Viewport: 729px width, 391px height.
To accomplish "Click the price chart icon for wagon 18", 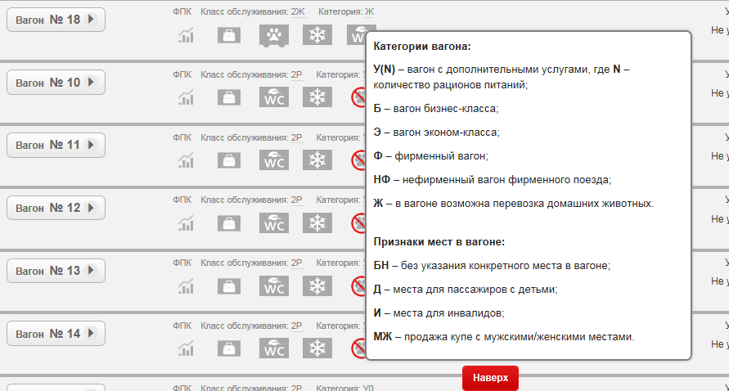I will [x=187, y=35].
